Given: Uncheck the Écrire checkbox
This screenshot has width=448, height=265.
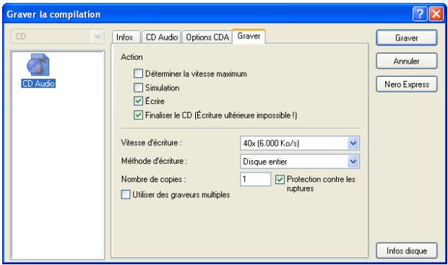Looking at the screenshot, I should (x=138, y=101).
